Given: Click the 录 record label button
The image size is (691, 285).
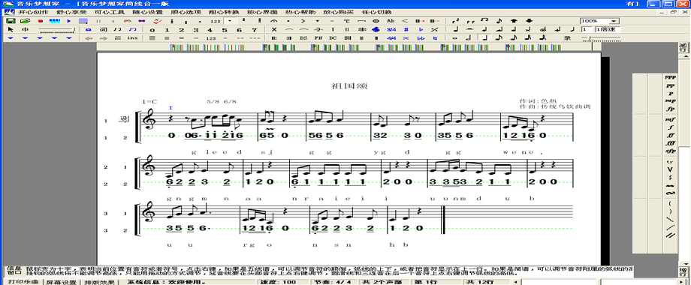Looking at the screenshot, I should coord(567,38).
